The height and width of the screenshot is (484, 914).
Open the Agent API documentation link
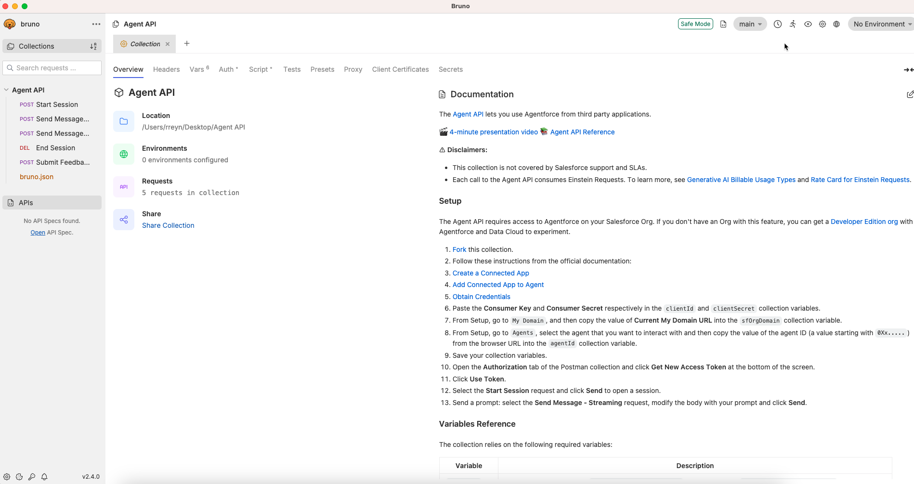tap(468, 114)
